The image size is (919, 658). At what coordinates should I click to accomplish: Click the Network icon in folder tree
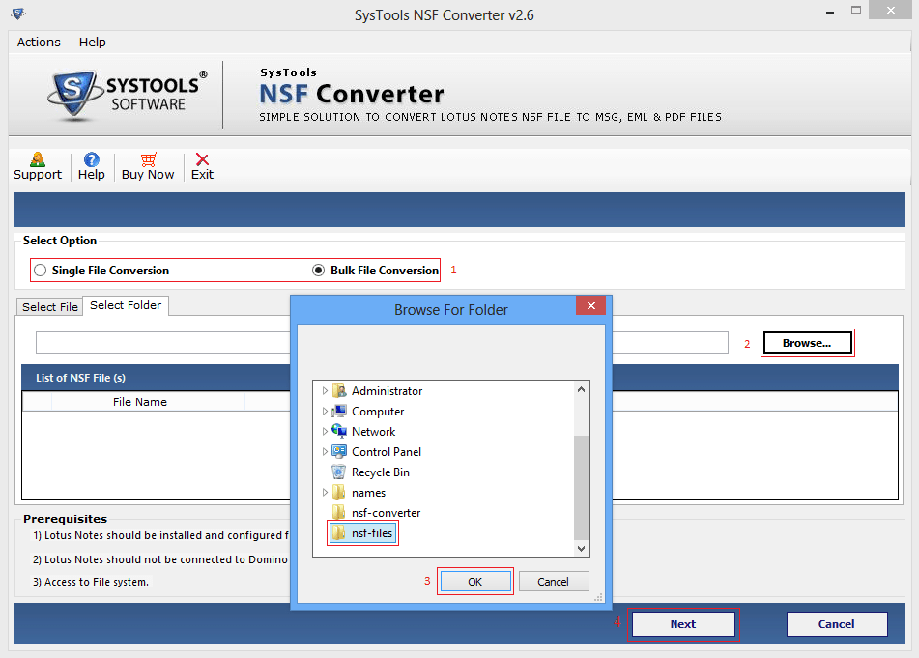pos(339,431)
